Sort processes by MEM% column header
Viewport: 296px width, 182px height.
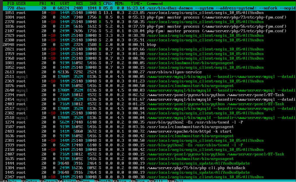coord(119,3)
